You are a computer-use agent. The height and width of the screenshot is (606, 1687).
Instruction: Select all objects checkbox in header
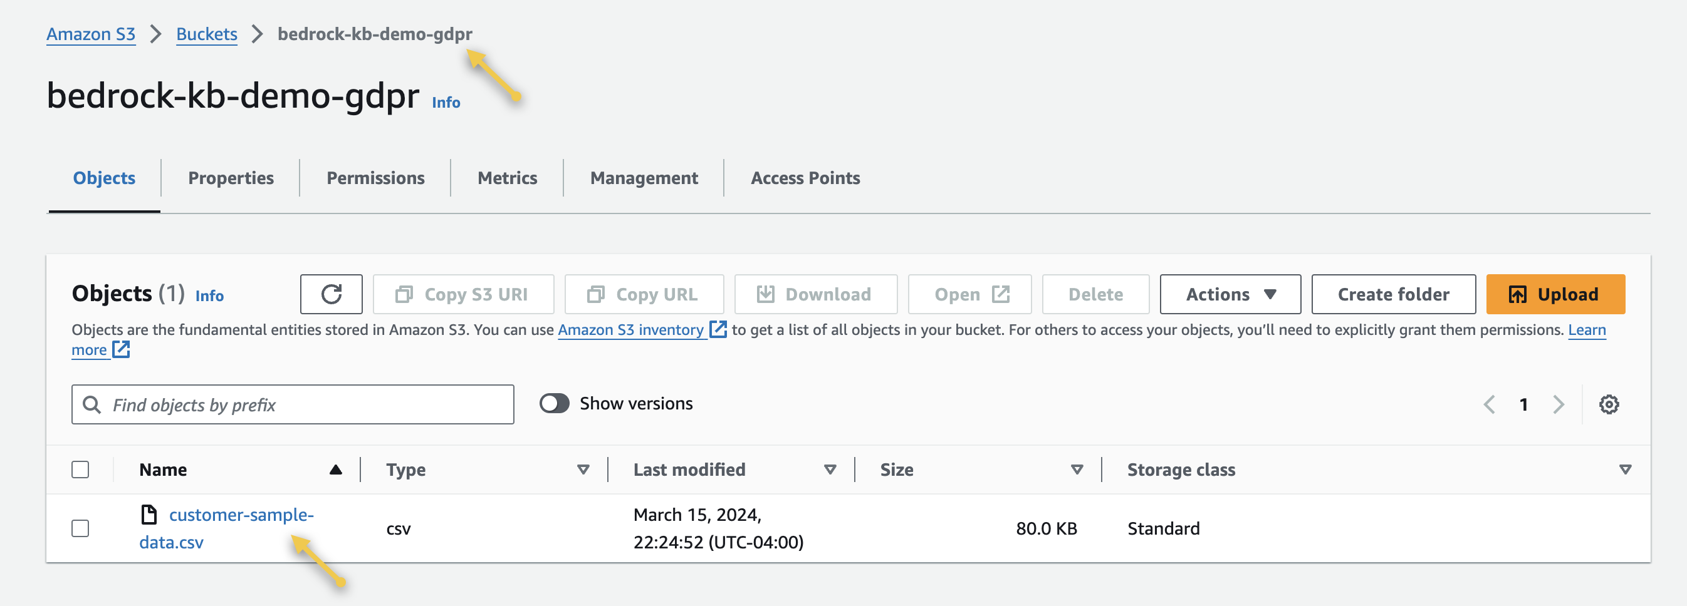click(80, 470)
